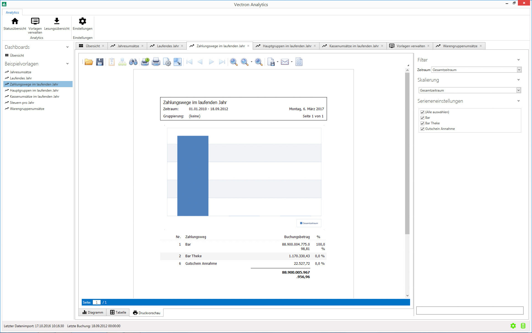Click the save floppy disk icon

click(x=100, y=62)
